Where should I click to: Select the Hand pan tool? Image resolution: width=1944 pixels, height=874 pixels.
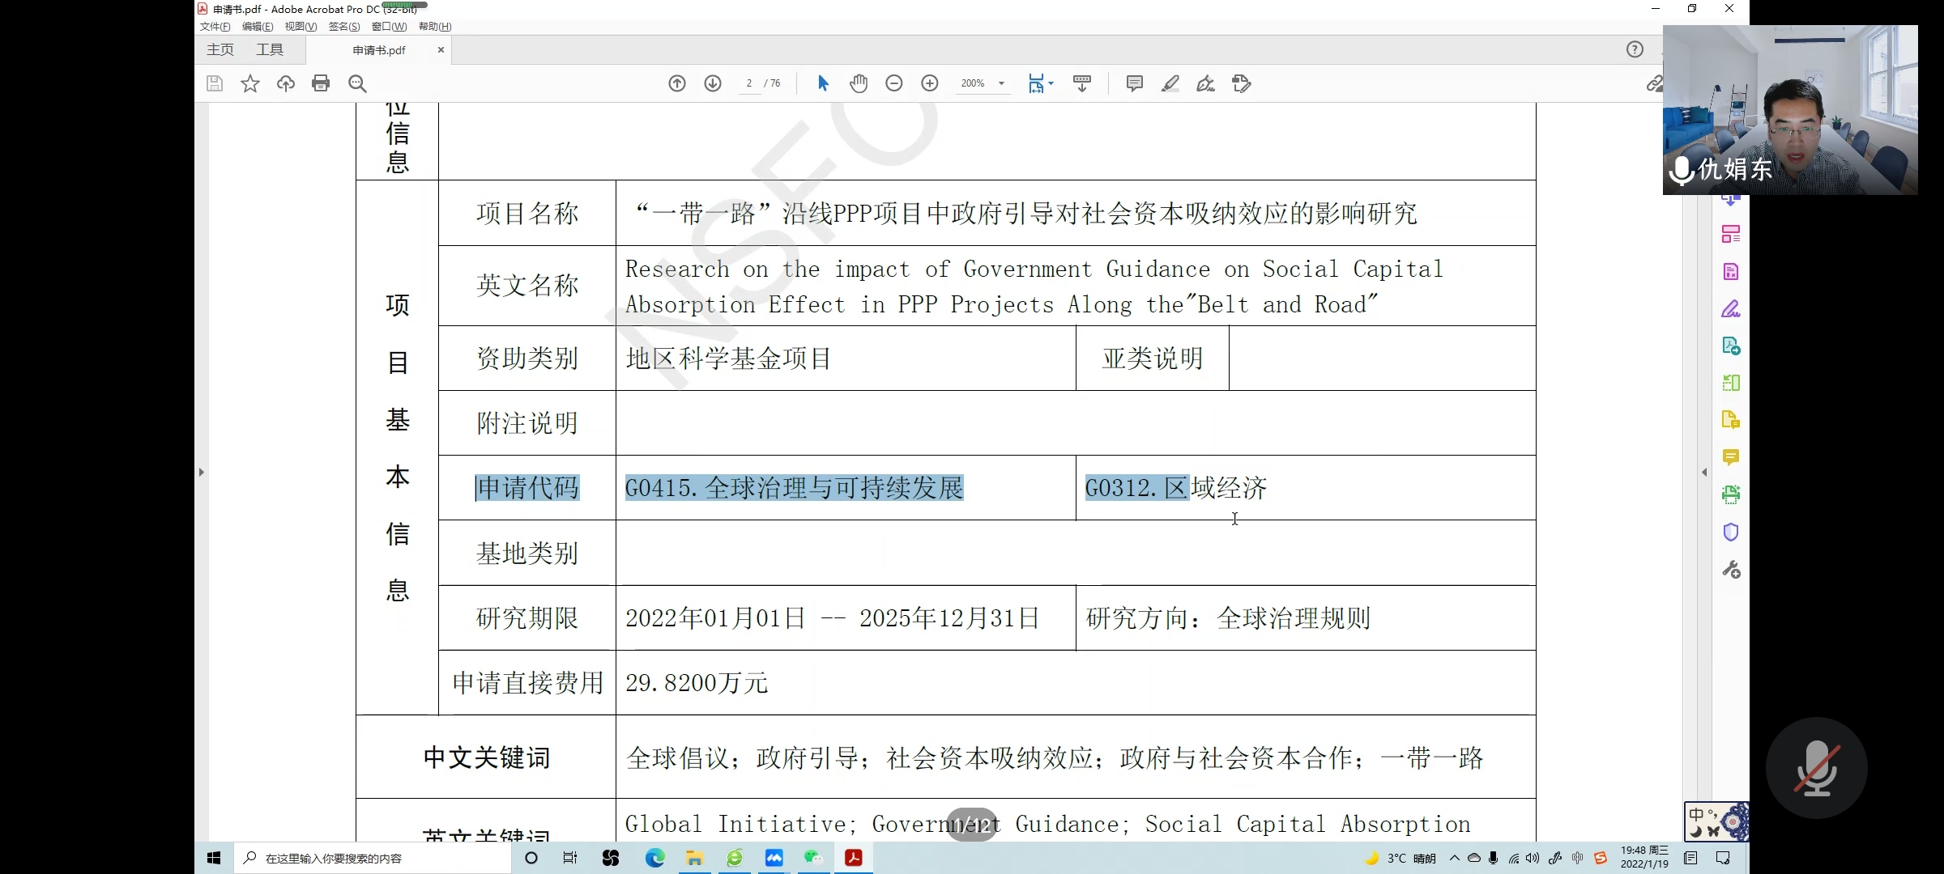coord(859,83)
